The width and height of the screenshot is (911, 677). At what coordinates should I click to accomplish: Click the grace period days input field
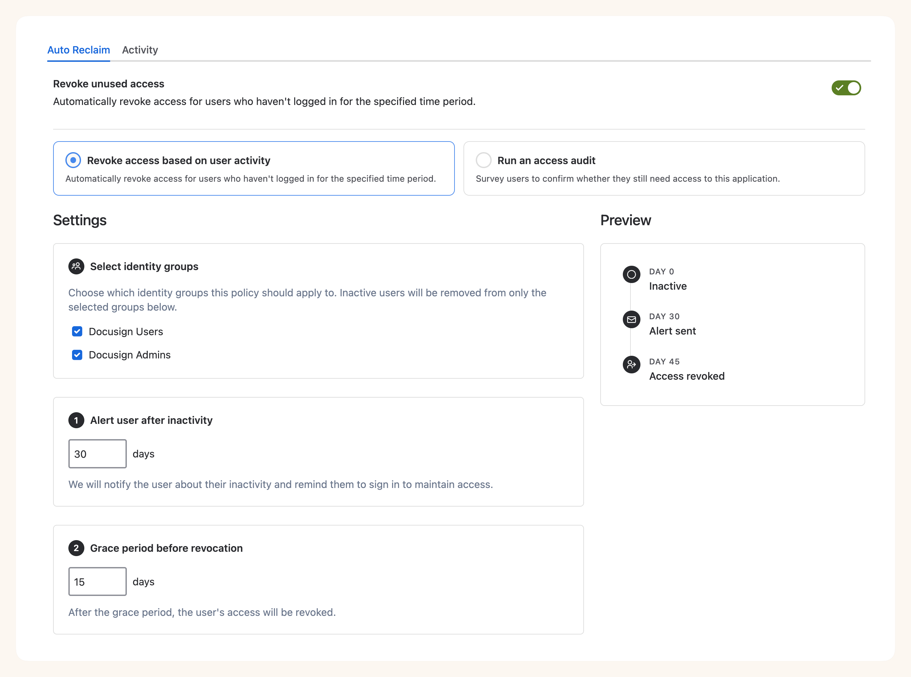(98, 582)
